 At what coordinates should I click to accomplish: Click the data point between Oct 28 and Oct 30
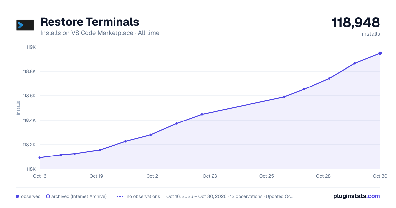tap(355, 63)
